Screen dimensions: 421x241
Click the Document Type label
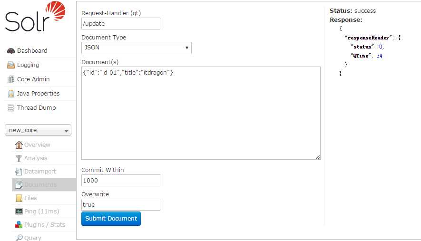point(104,37)
